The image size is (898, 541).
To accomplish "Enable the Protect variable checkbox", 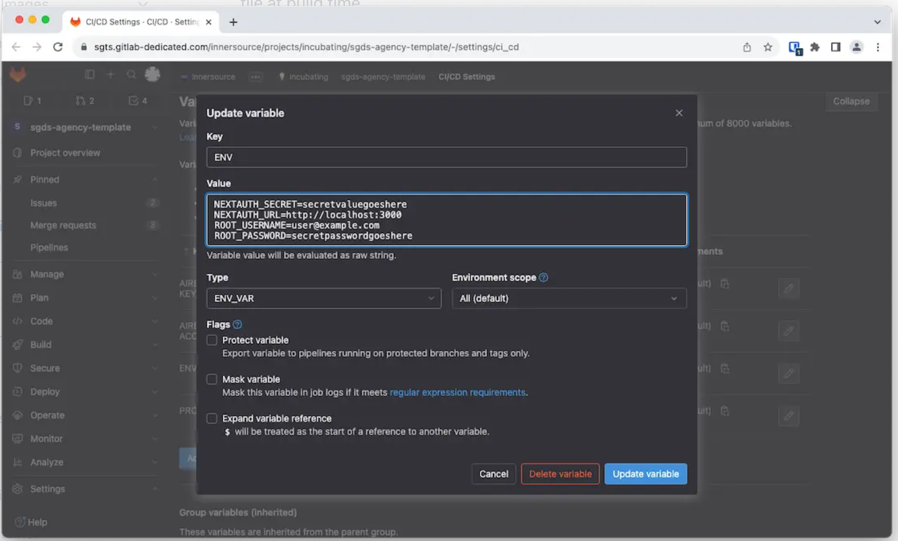I will click(212, 340).
